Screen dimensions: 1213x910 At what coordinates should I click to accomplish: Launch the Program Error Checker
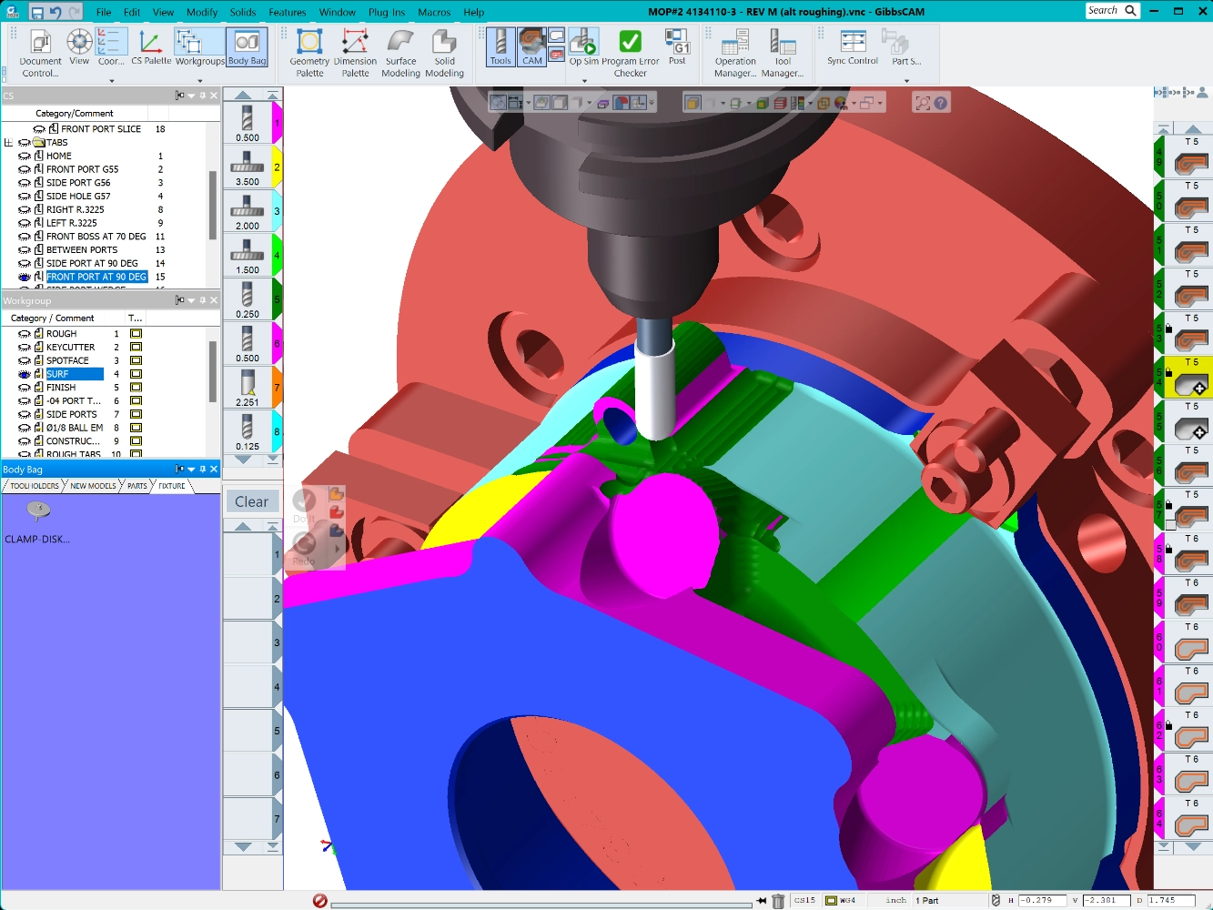[x=630, y=52]
